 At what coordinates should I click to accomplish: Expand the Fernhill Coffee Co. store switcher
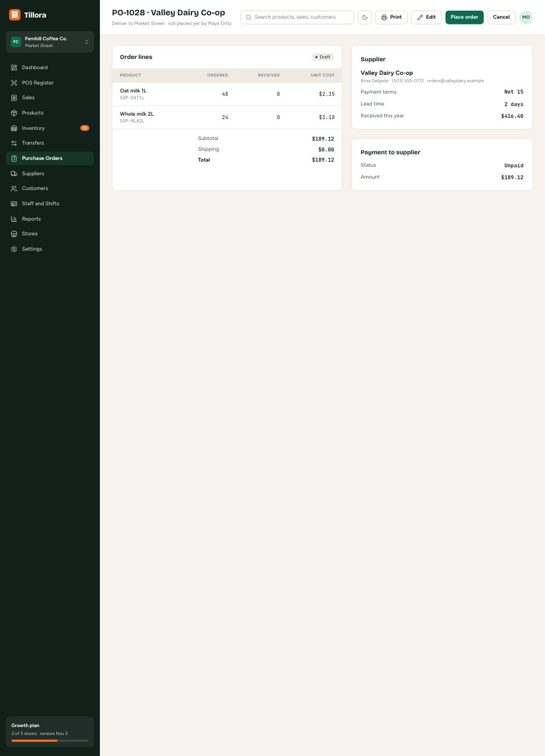pos(50,42)
